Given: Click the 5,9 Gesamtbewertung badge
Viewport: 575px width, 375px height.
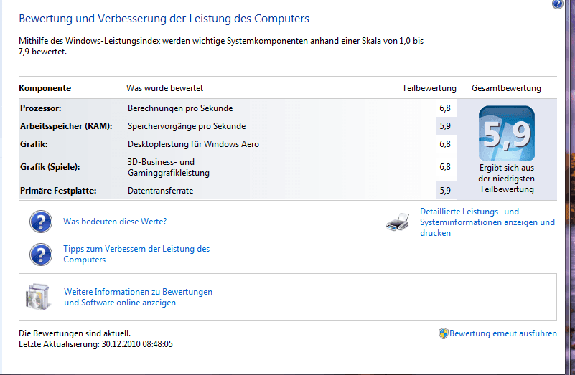Looking at the screenshot, I should click(x=506, y=133).
